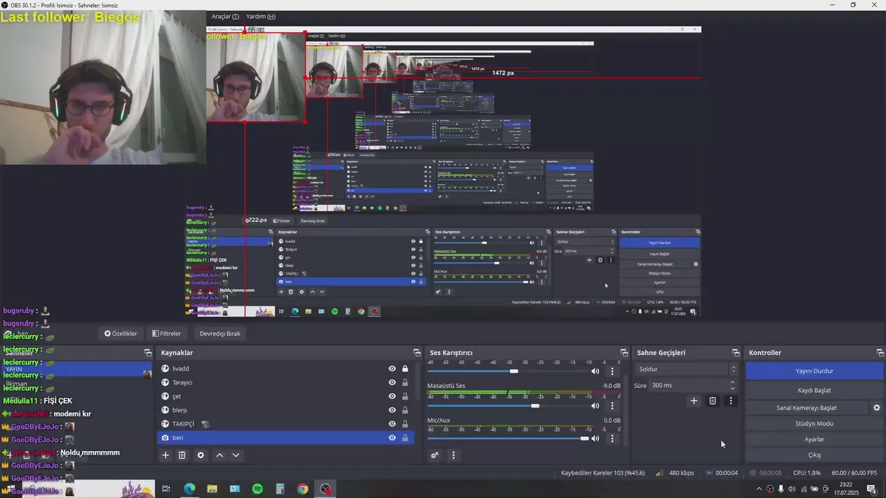Open File Explorer from the taskbar
The height and width of the screenshot is (498, 886).
(x=212, y=489)
